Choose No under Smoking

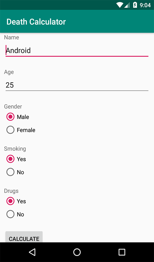click(x=11, y=172)
